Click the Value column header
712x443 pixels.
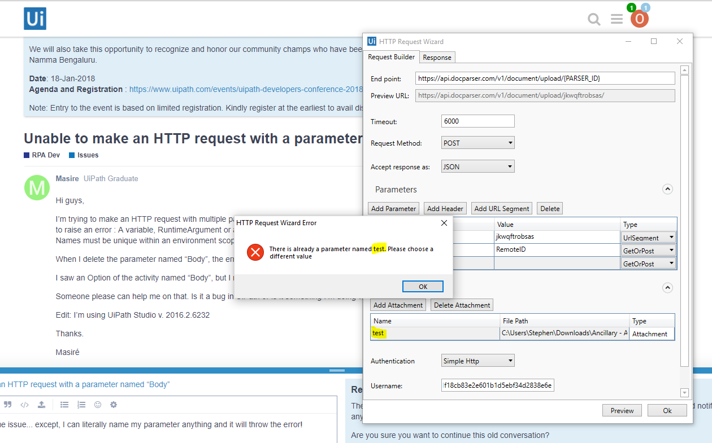557,224
